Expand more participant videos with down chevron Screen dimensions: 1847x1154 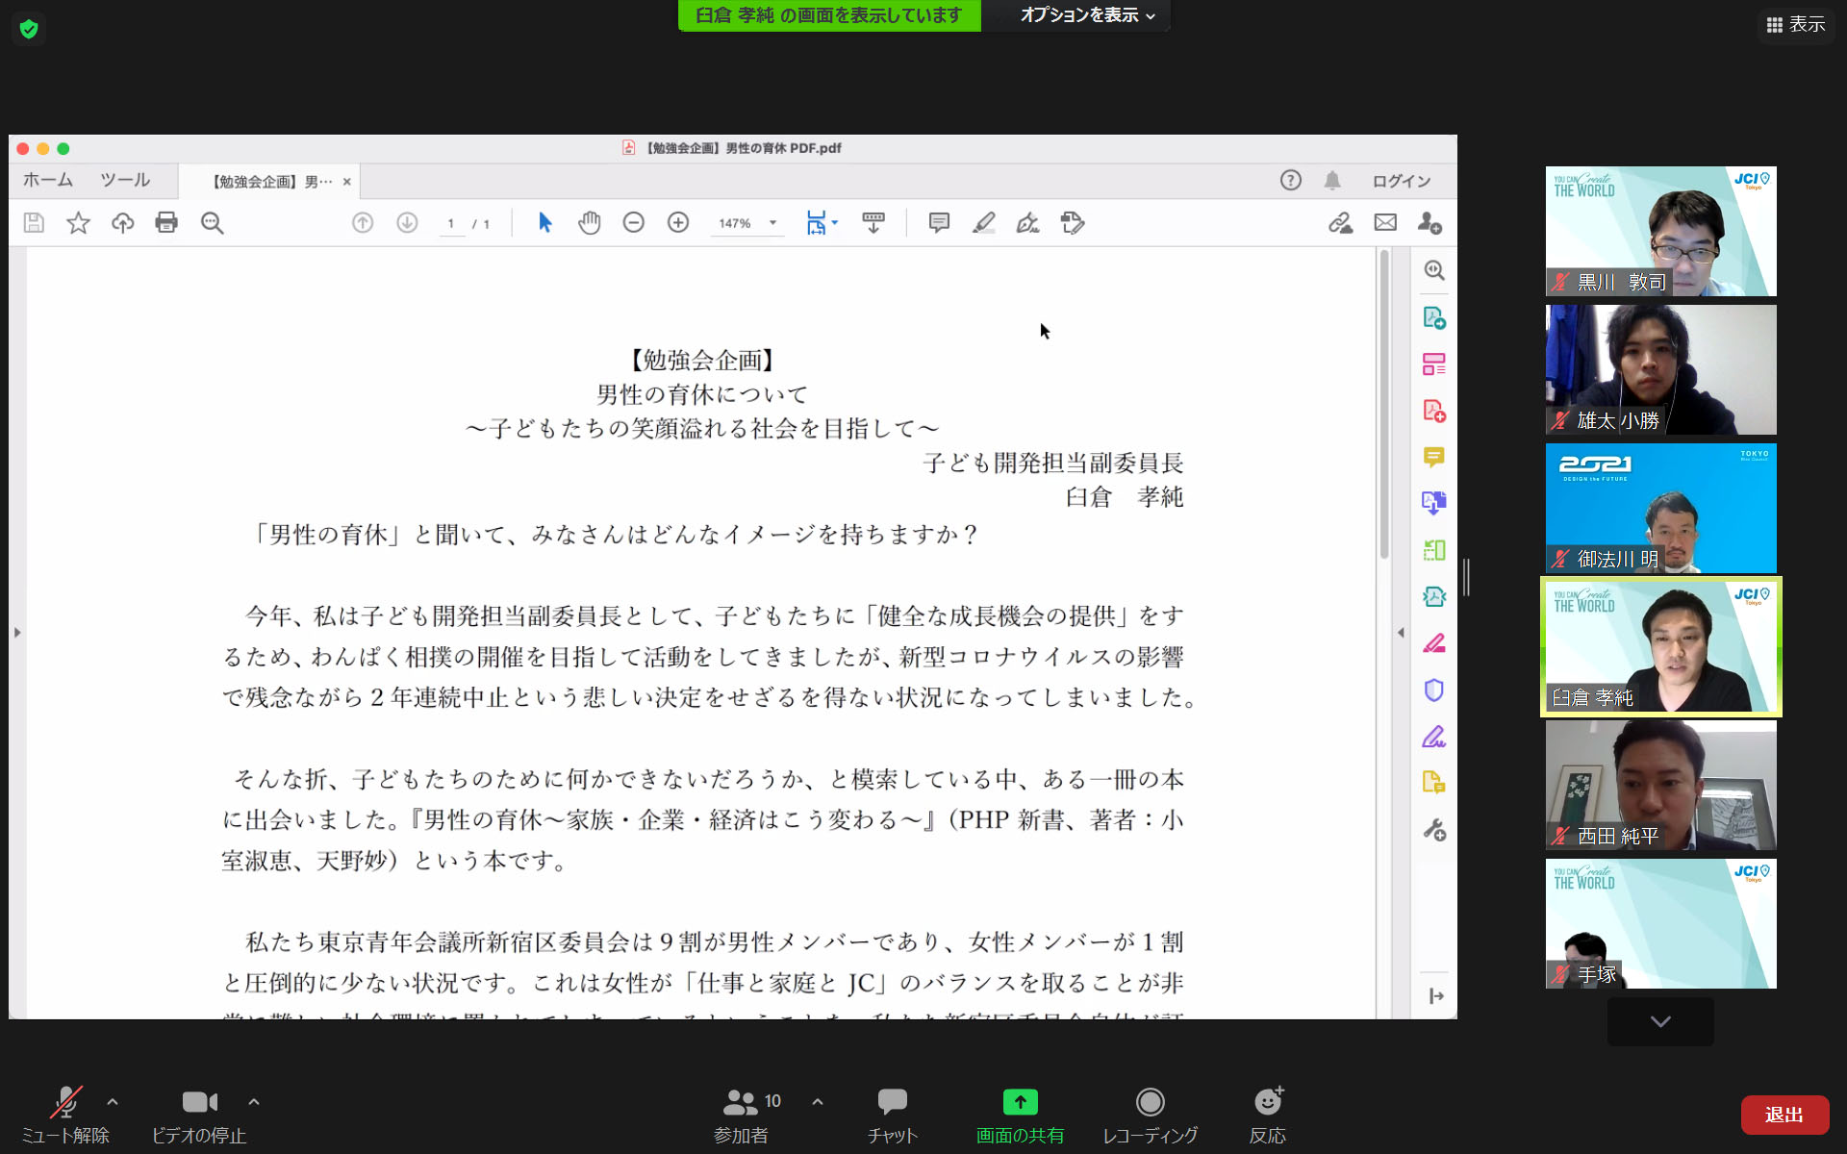tap(1659, 1021)
